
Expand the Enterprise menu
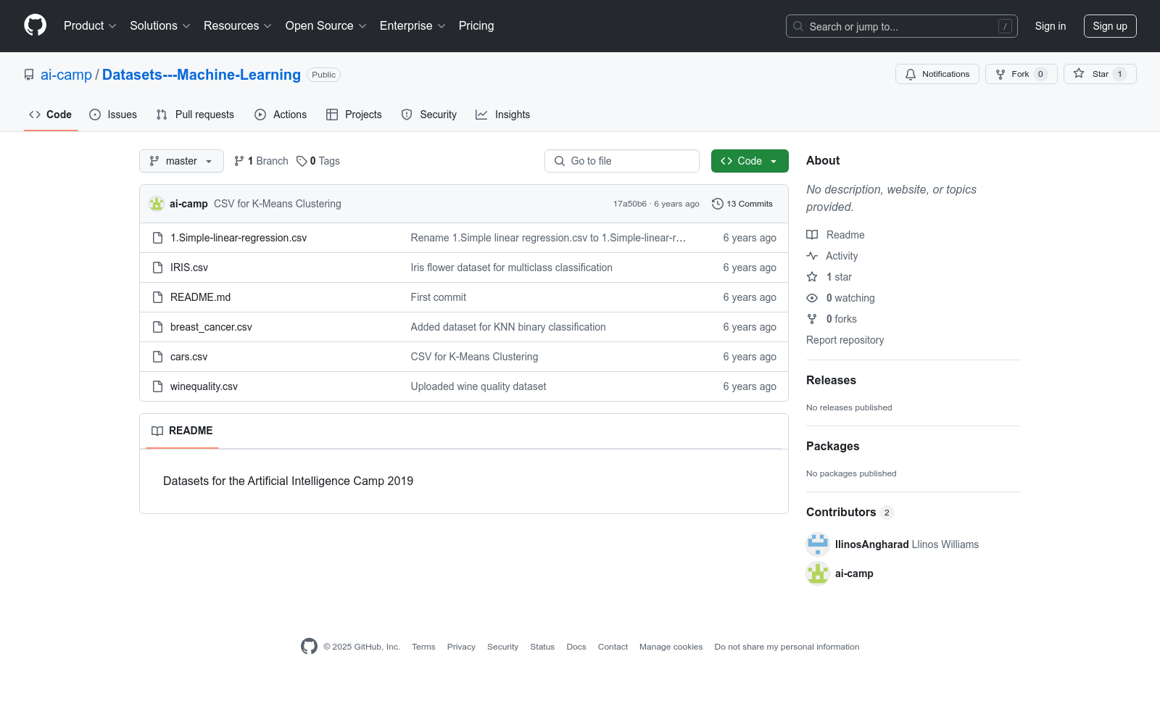(x=413, y=25)
